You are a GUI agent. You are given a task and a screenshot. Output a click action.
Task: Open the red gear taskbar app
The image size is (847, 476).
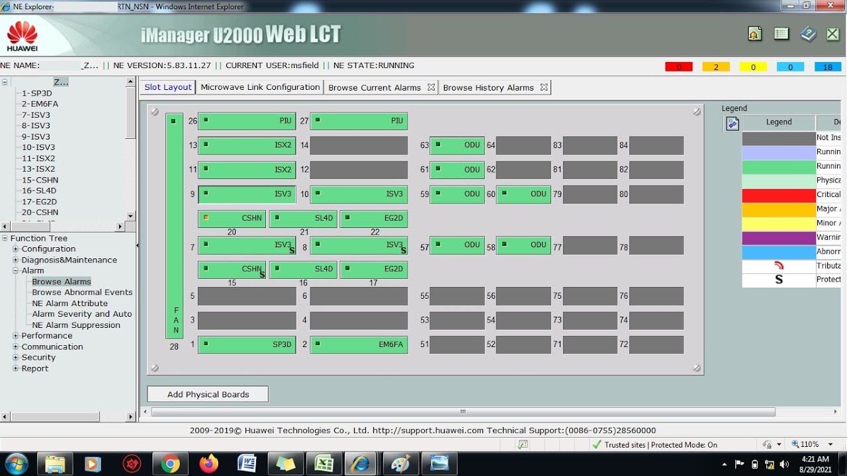132,464
